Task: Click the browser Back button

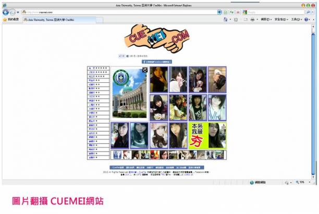Action: tap(6, 12)
